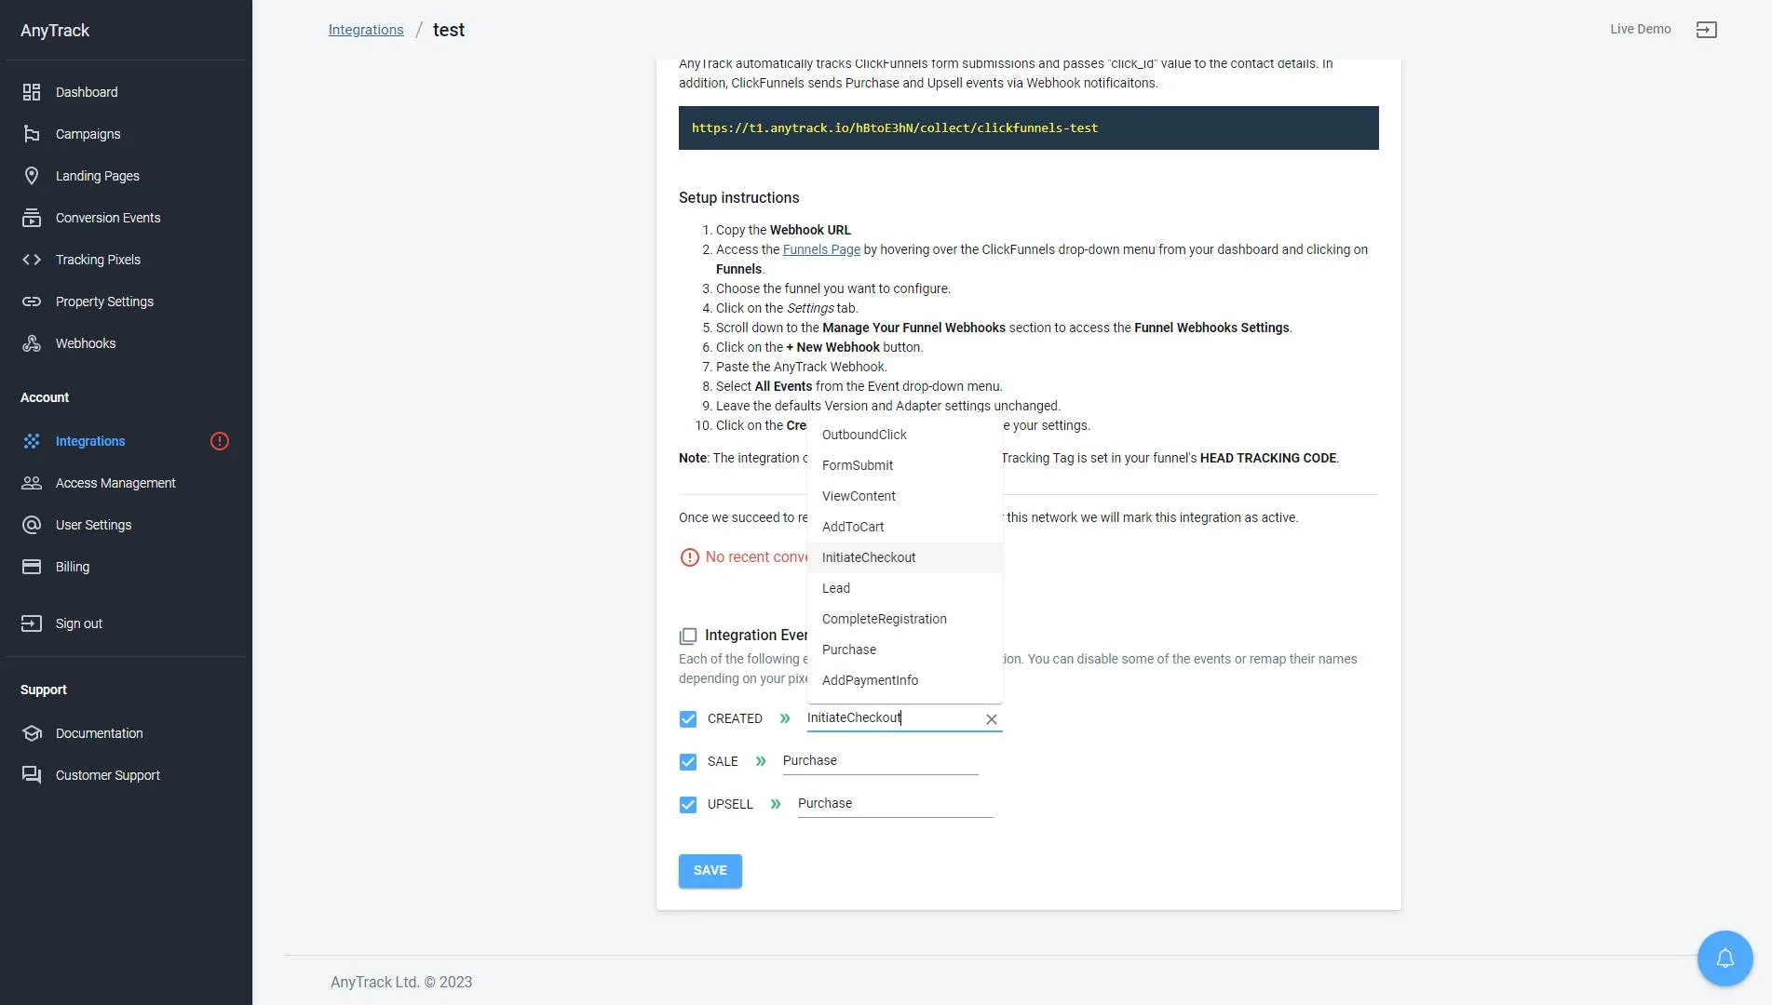Click the Conversion Events icon
This screenshot has height=1005, width=1772.
pos(32,218)
